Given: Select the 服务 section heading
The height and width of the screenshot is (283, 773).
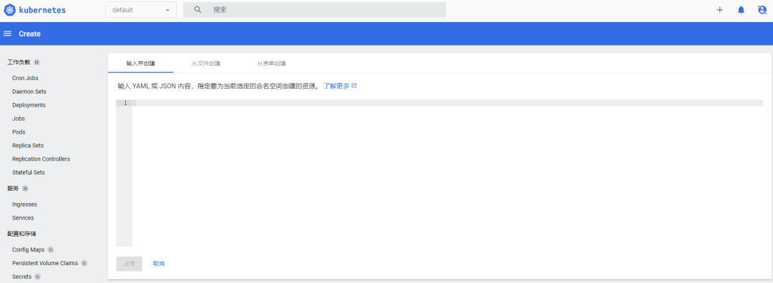Looking at the screenshot, I should (13, 189).
